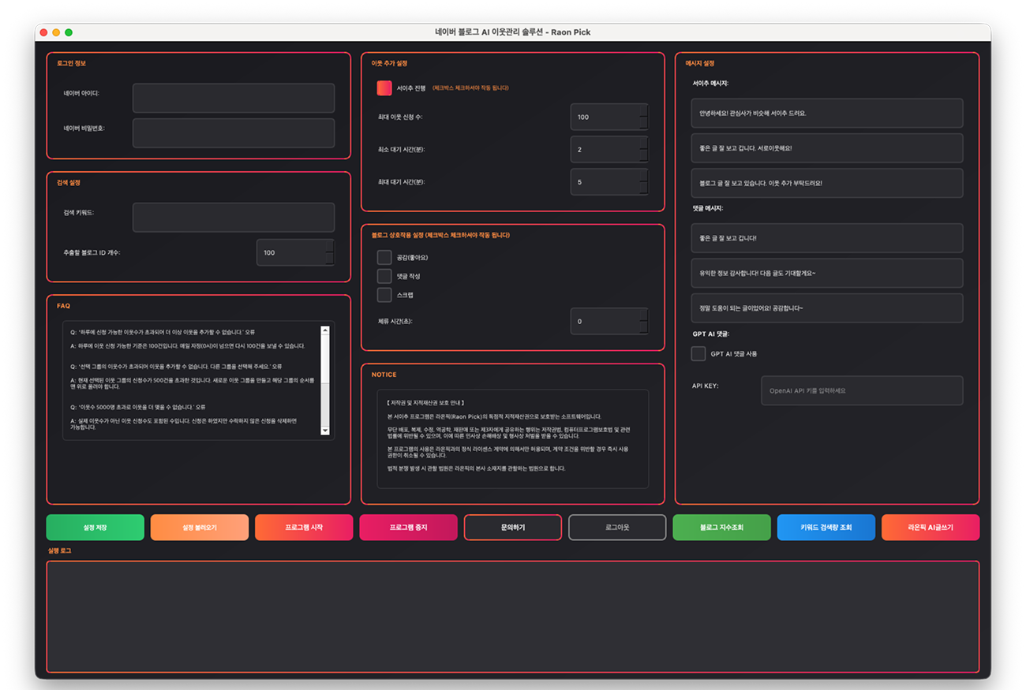Viewport: 1026px width, 690px height.
Task: Increase 추출할 블로그 ID 개수 with up arrow
Action: click(329, 246)
